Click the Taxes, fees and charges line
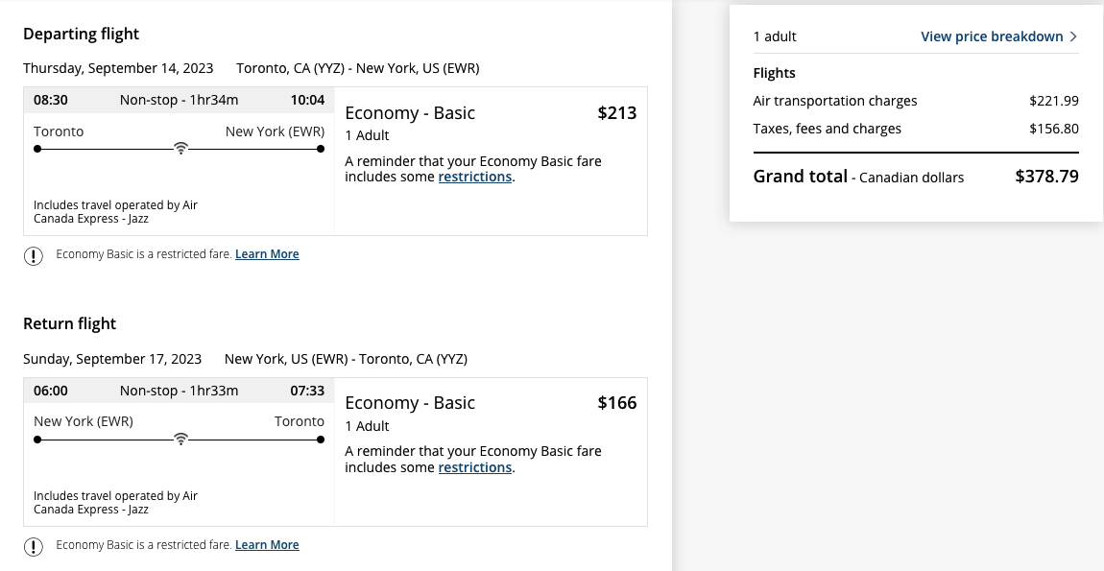Viewport: 1104px width, 571px height. click(915, 129)
